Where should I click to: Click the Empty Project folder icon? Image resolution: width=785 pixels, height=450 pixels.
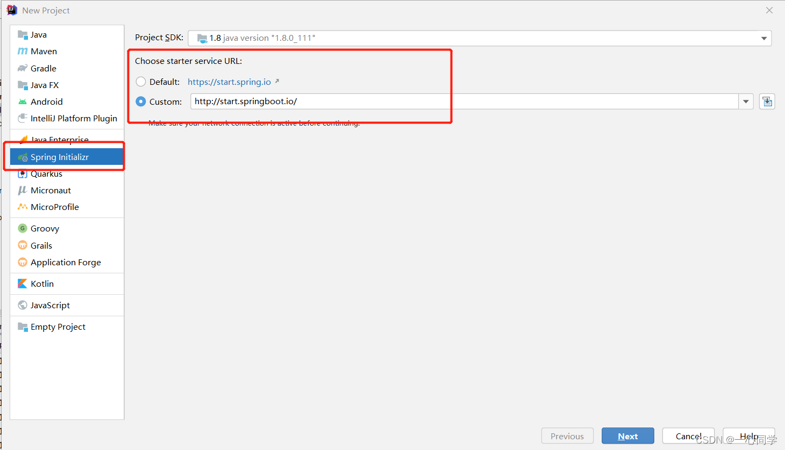pos(23,326)
